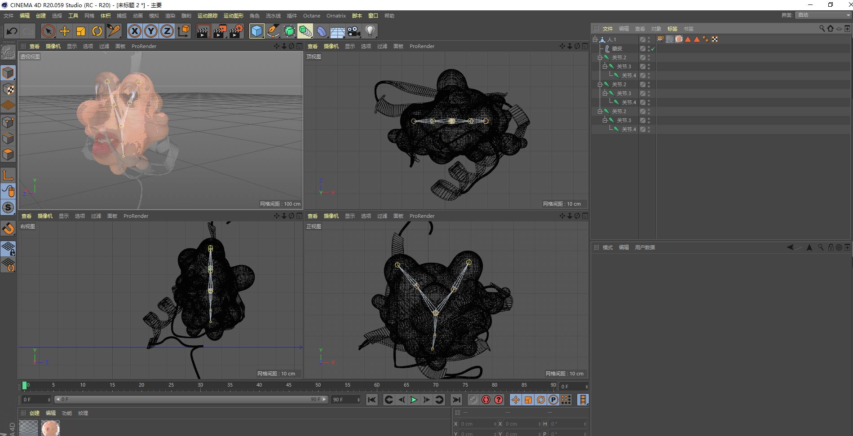Open the 运动图形 menu

(x=233, y=16)
